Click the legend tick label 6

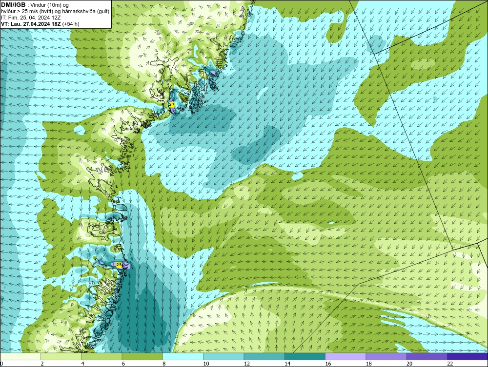(x=123, y=364)
